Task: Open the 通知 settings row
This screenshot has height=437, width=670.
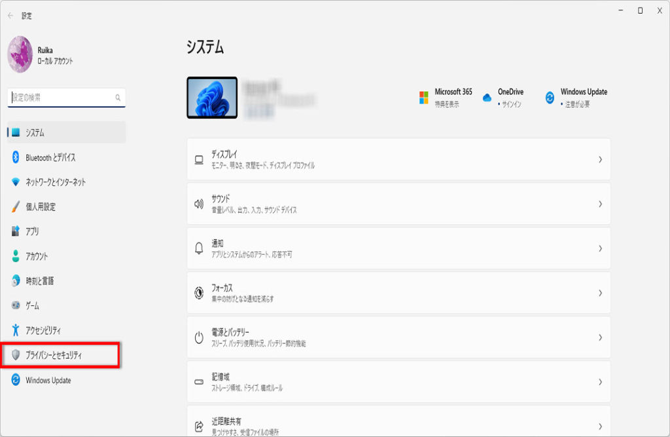Action: [x=398, y=248]
